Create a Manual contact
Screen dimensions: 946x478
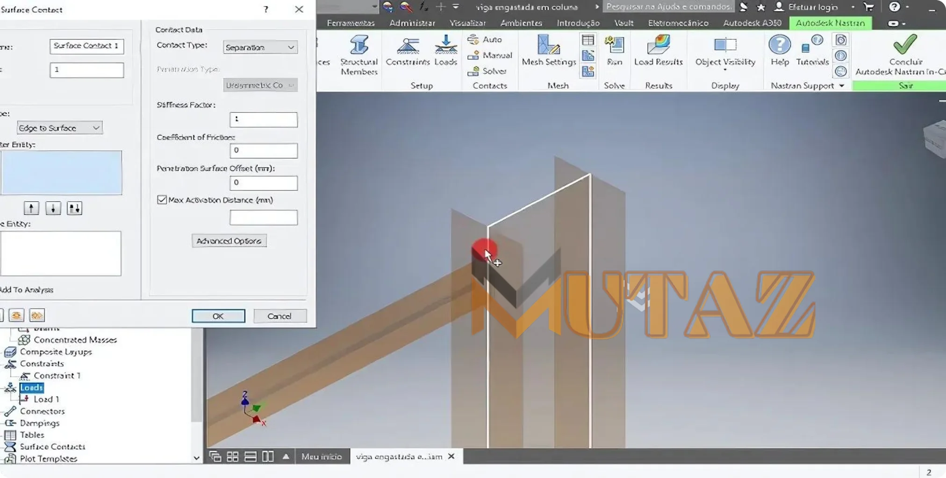pyautogui.click(x=490, y=55)
